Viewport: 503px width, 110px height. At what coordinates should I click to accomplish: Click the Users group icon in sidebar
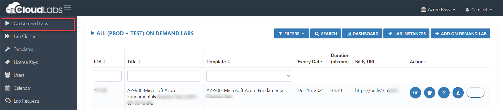(x=7, y=75)
